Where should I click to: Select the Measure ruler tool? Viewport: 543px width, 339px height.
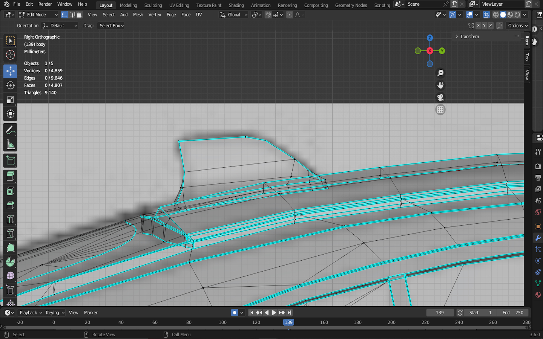tap(10, 145)
